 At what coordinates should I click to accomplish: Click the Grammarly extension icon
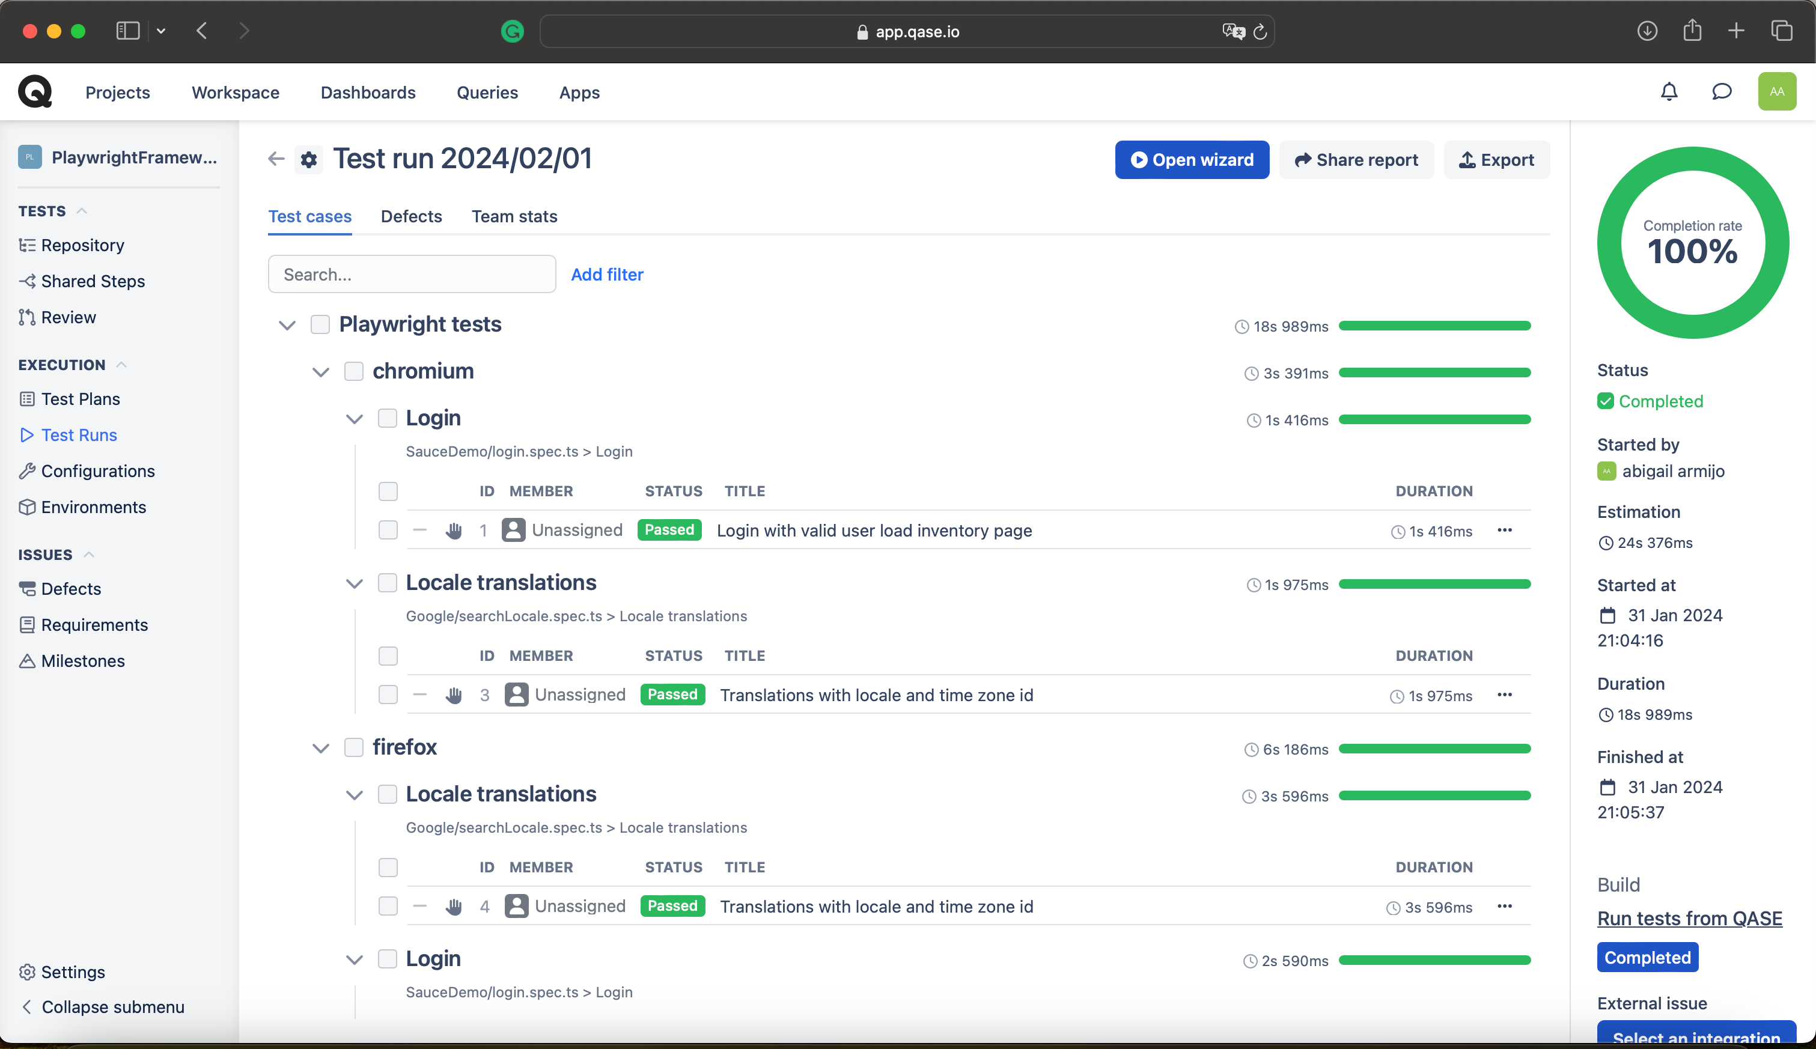[x=513, y=31]
